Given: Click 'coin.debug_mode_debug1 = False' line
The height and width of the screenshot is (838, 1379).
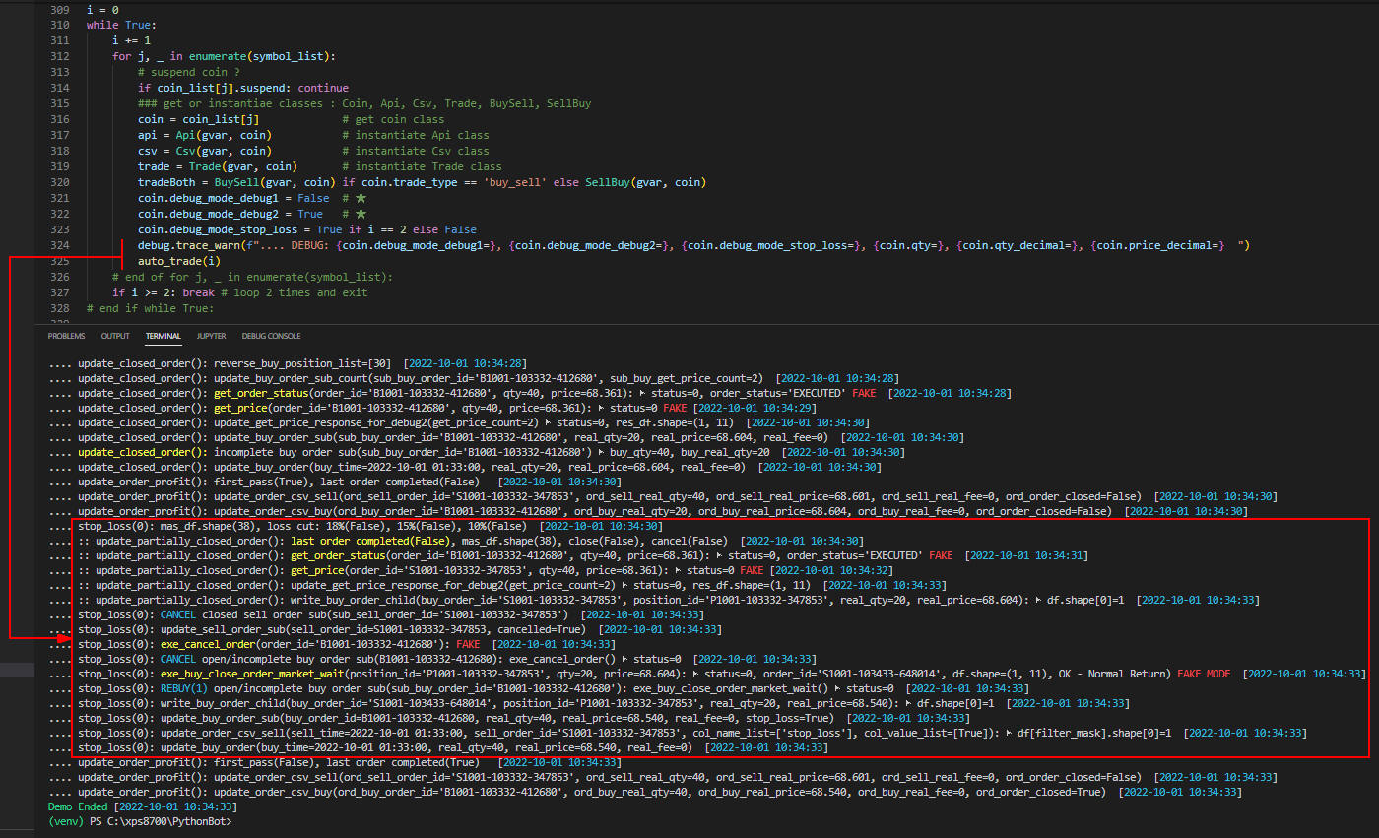Looking at the screenshot, I should pos(233,198).
